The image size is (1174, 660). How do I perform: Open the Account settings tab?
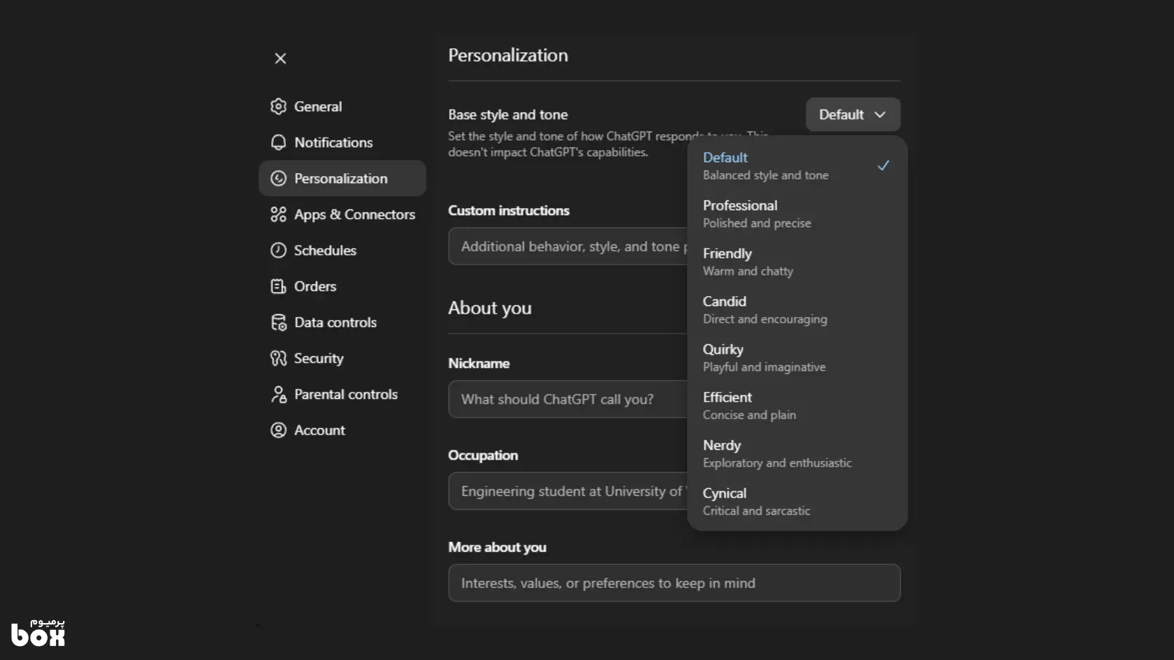319,430
